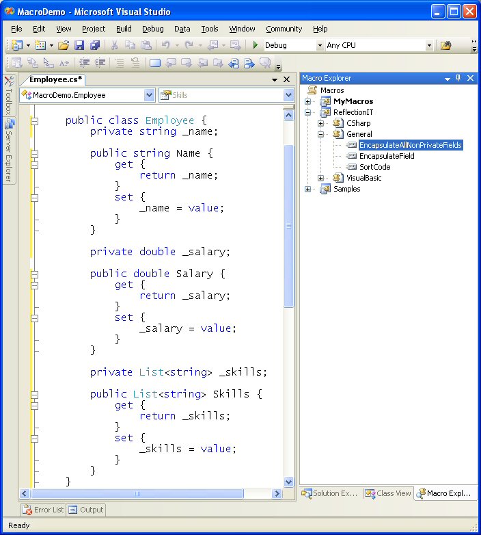Click the Copy icon in toolbar

pos(130,45)
